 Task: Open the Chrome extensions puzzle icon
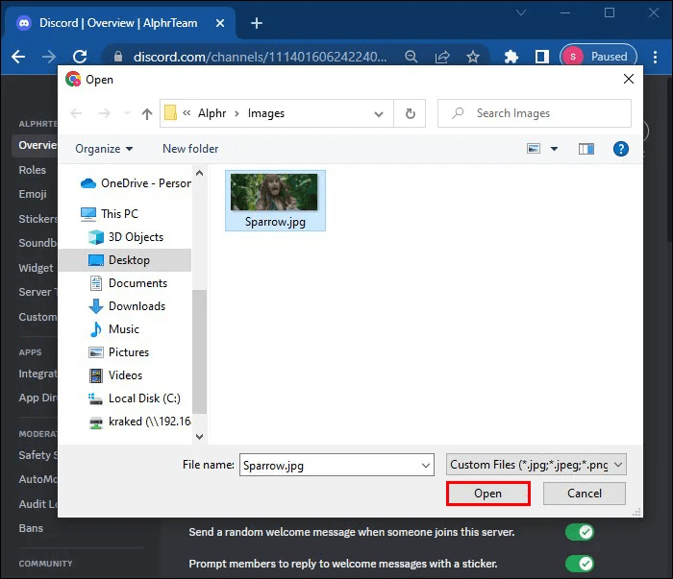[511, 57]
